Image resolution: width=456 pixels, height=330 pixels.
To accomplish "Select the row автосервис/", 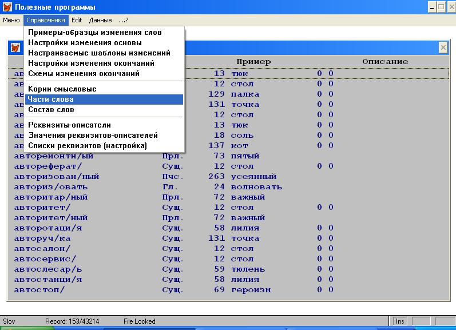I will (x=228, y=259).
